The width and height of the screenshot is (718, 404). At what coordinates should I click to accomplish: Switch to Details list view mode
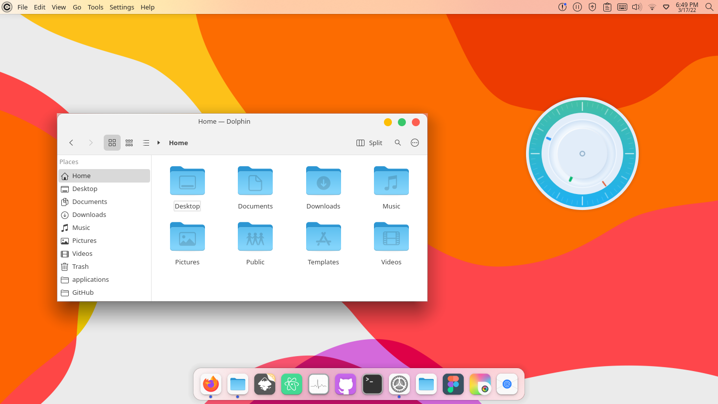146,143
